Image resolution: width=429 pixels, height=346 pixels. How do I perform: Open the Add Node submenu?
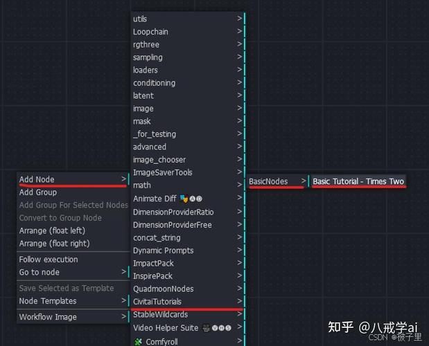(x=73, y=179)
